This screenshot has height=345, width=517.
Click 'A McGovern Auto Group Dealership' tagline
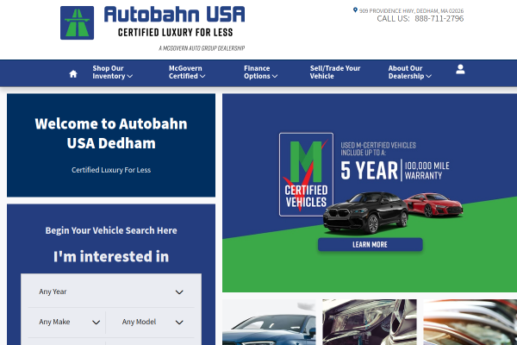tap(202, 48)
